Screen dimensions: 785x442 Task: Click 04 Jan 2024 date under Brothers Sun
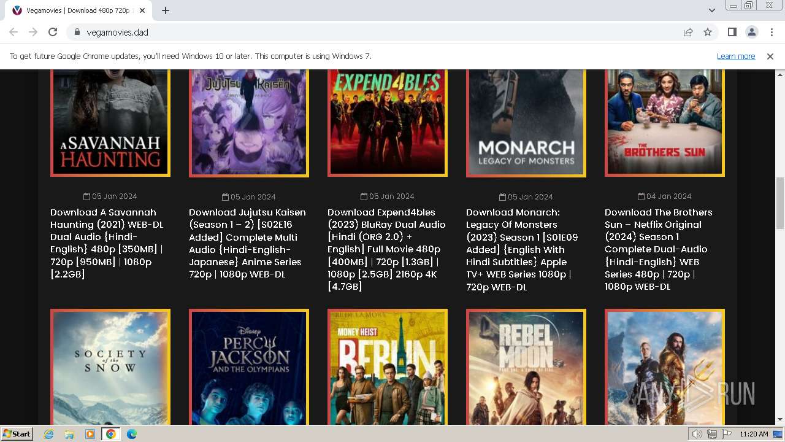click(665, 196)
